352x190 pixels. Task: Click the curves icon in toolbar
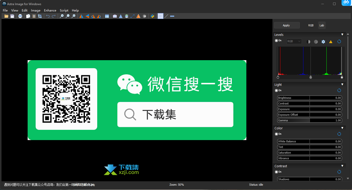pos(133,16)
